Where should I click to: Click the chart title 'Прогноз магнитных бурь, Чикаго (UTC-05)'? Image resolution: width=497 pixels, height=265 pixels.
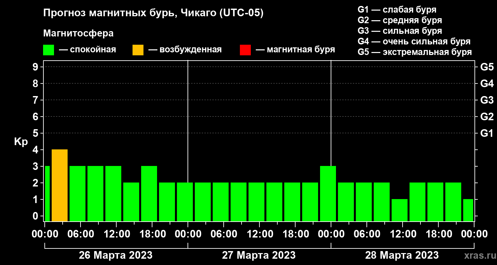pos(153,13)
